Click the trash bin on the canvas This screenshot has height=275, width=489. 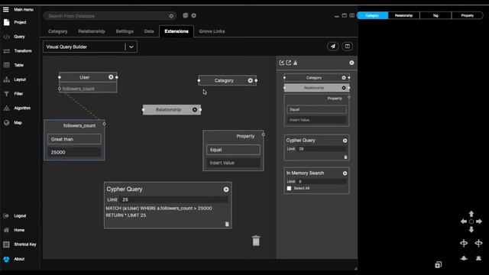(x=256, y=241)
